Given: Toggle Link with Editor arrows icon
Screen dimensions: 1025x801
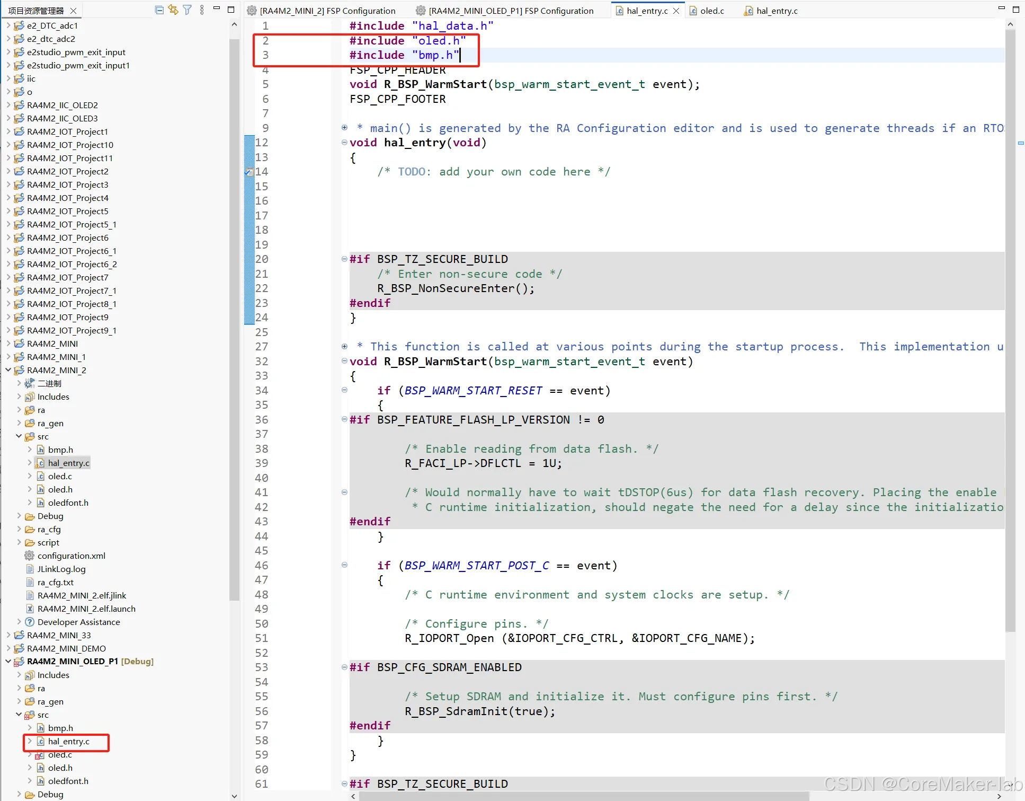Looking at the screenshot, I should pos(173,10).
